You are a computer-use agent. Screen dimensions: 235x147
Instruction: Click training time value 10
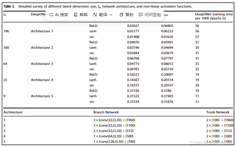[197, 91]
